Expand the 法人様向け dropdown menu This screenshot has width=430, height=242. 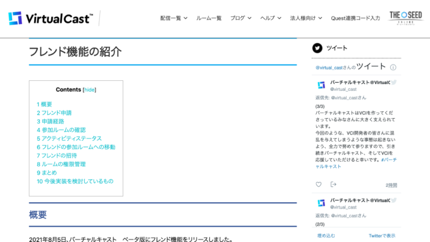[x=306, y=18]
